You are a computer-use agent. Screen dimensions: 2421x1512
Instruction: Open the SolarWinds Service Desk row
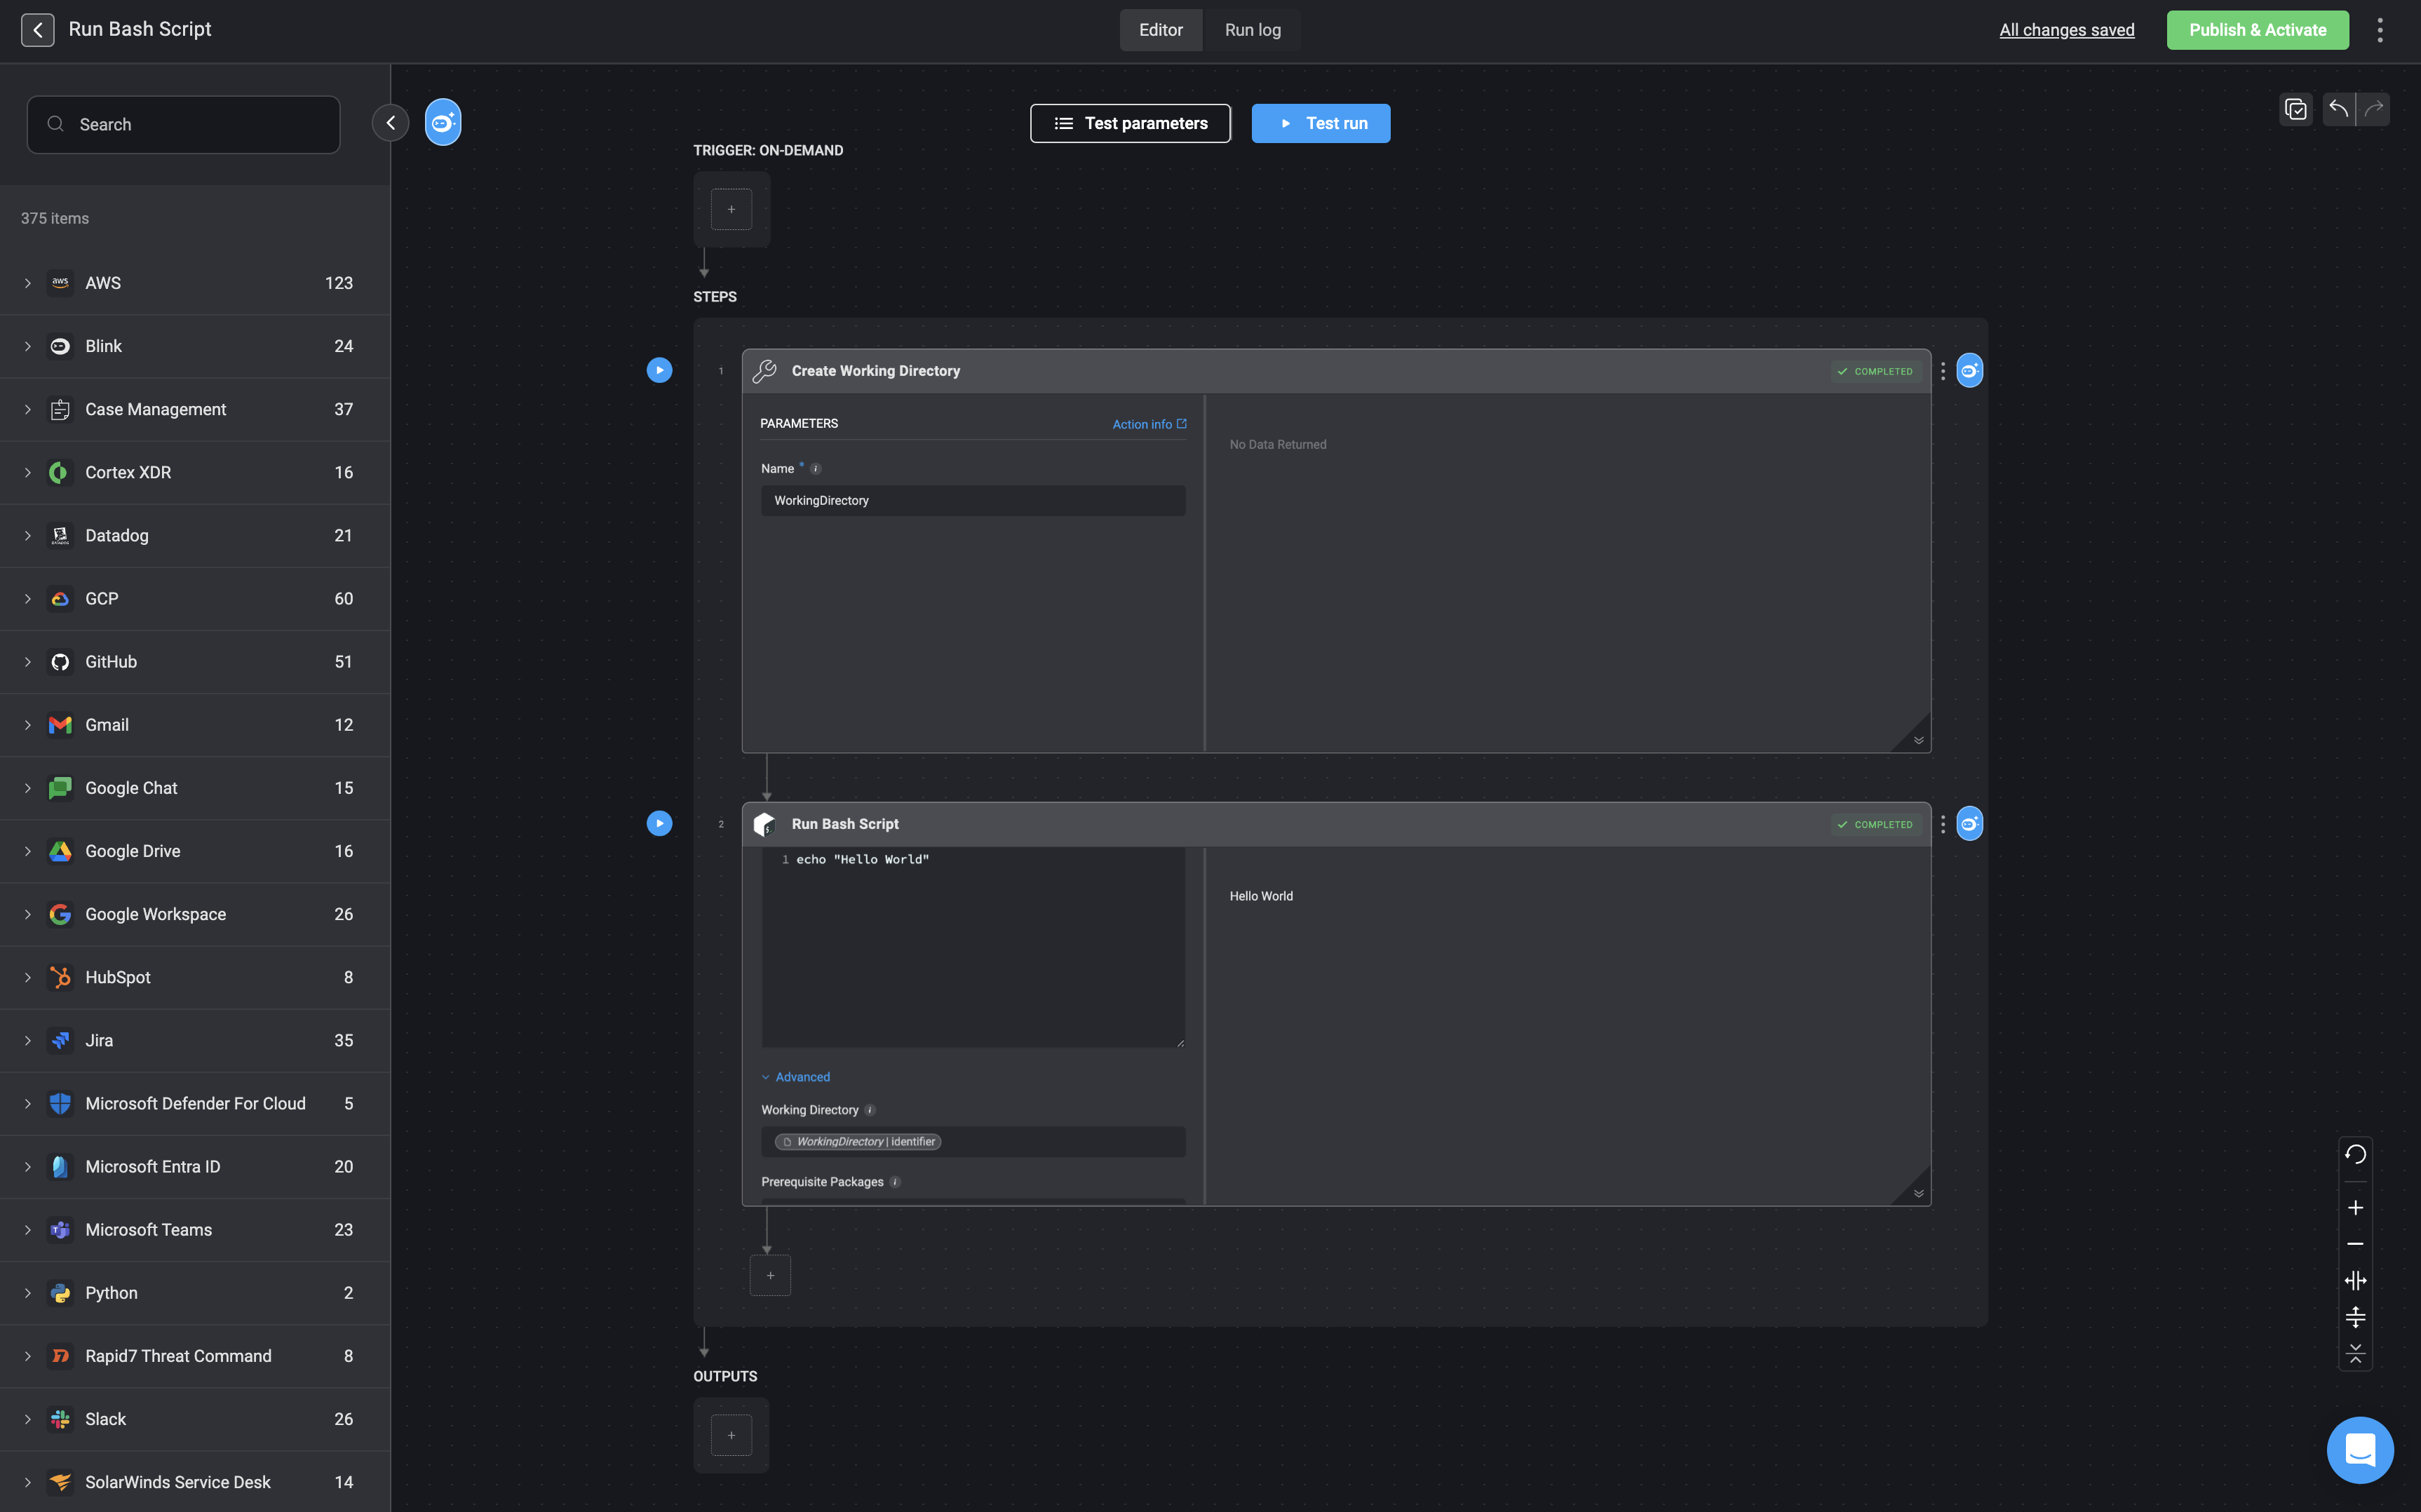coord(195,1482)
